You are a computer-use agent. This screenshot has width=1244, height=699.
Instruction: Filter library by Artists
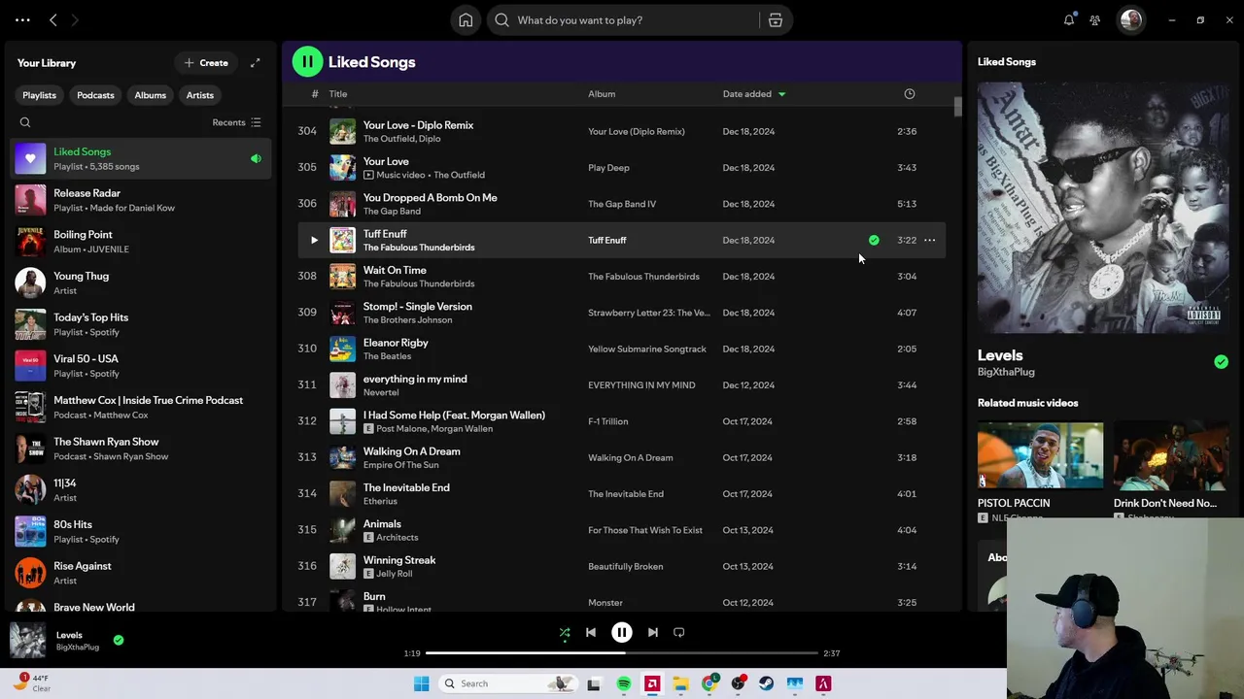point(200,95)
